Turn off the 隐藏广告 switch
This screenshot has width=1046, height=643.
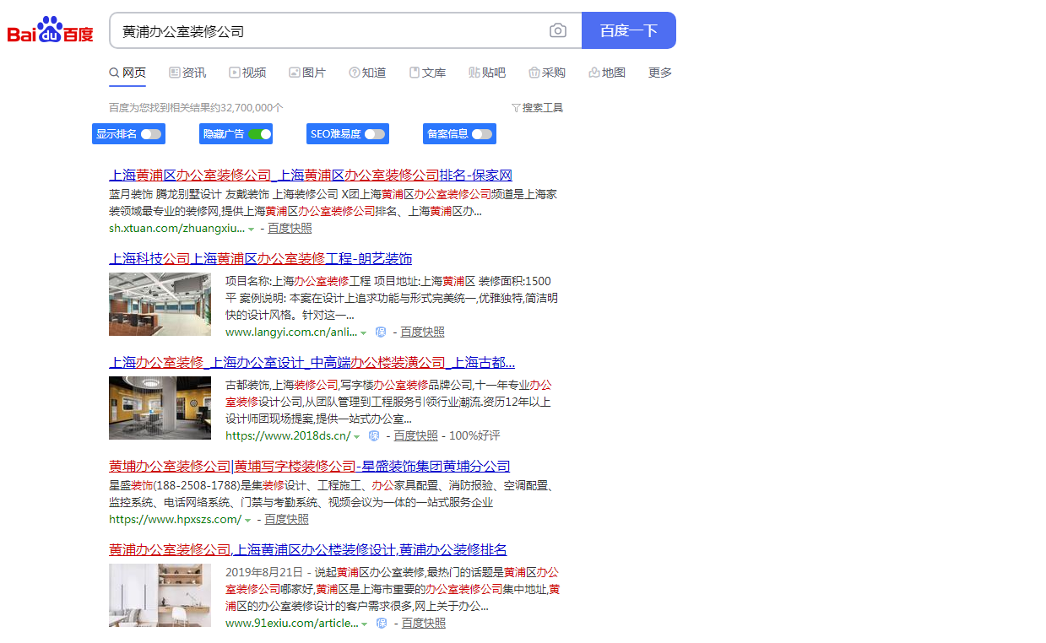coord(259,134)
